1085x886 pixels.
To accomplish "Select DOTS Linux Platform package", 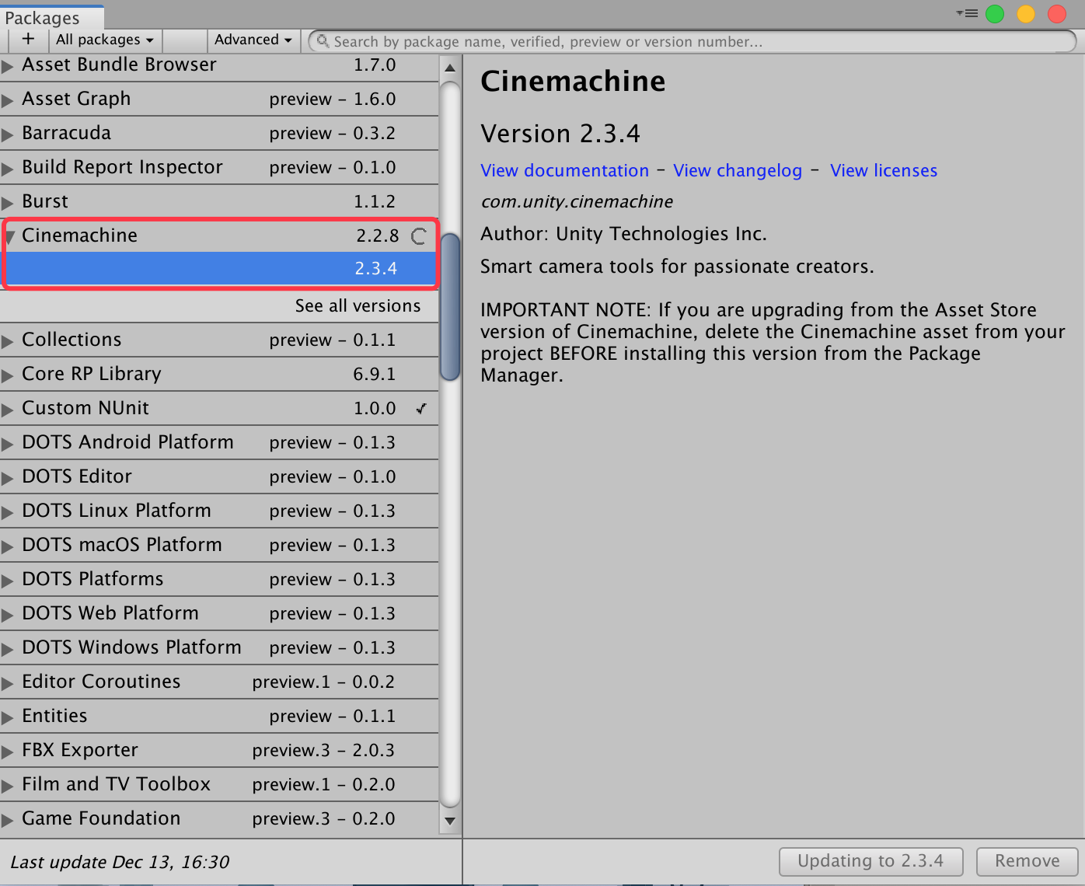I will tap(219, 511).
